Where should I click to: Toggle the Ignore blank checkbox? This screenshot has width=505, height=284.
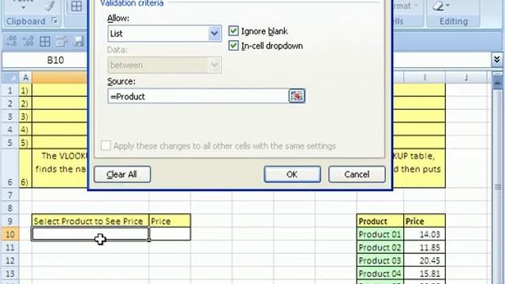[234, 31]
